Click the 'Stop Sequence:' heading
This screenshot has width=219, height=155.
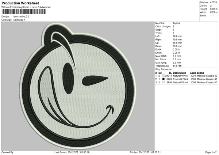pyautogui.click(x=164, y=69)
